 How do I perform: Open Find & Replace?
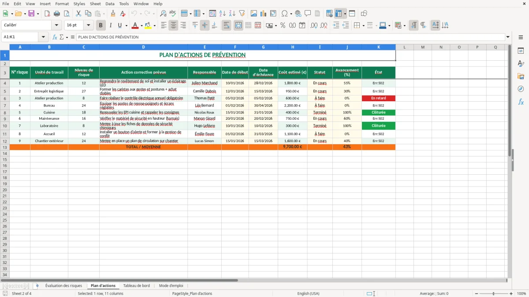163,14
